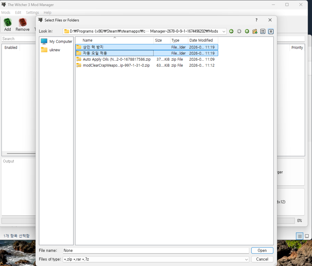Click the Open button
Viewport: 312px width, 266px height.
coord(262,250)
